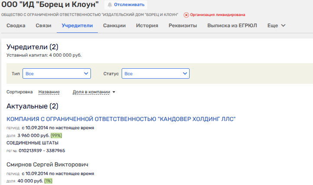
Task: Click the red liquidated organization status icon
Action: tap(186, 15)
